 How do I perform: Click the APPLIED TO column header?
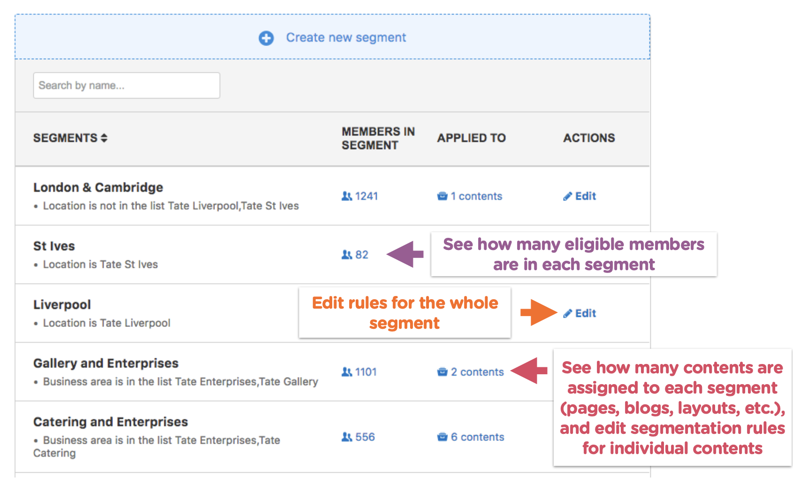tap(472, 138)
